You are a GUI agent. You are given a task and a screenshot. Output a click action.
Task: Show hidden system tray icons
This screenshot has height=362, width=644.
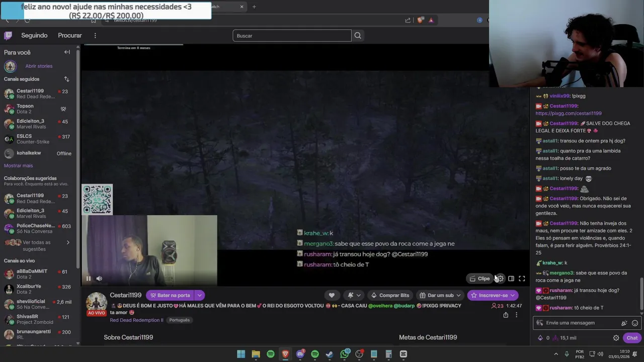pyautogui.click(x=555, y=353)
